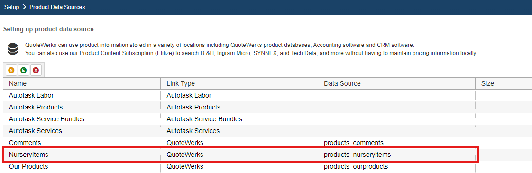Select the NurseryItems data source row

(x=268, y=155)
